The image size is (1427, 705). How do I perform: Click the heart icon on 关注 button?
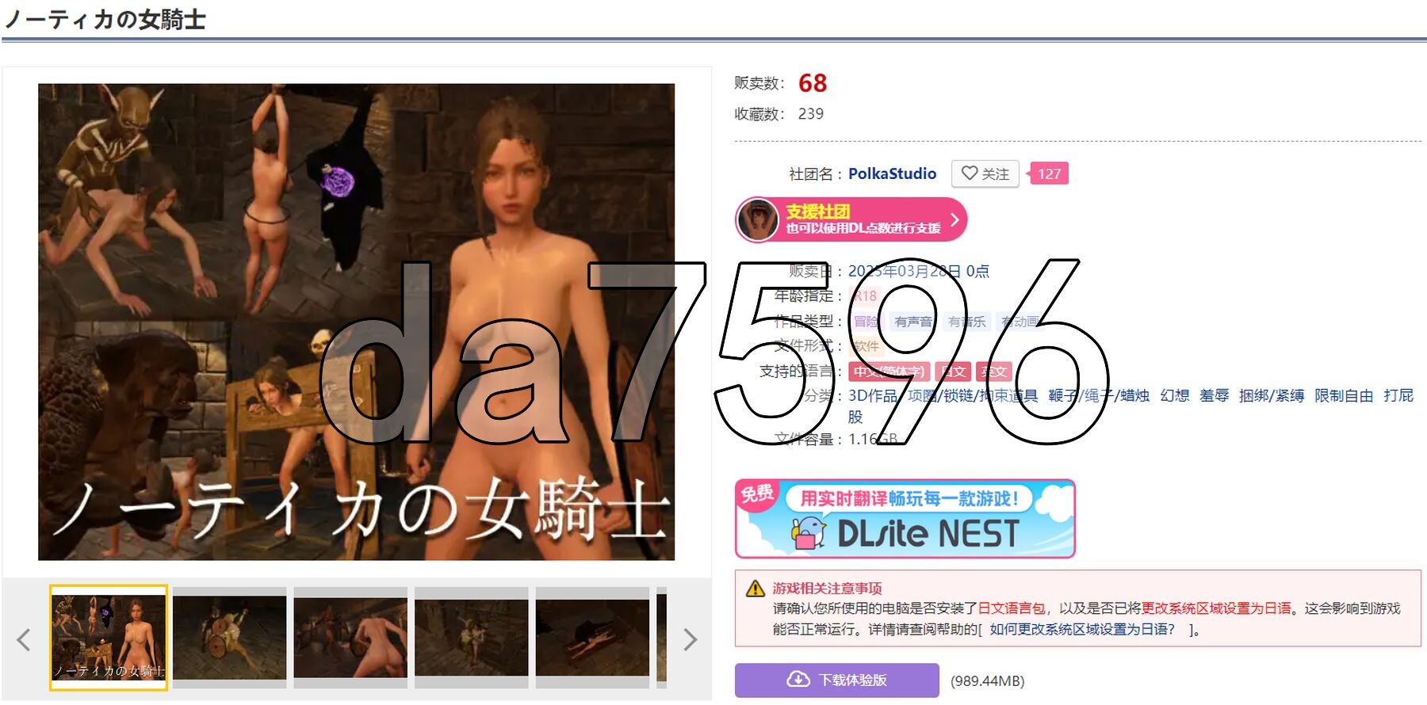coord(970,173)
